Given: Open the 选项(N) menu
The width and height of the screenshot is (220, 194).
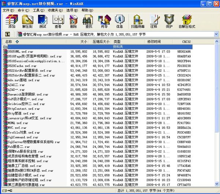Looking at the screenshot, I should [72, 10].
